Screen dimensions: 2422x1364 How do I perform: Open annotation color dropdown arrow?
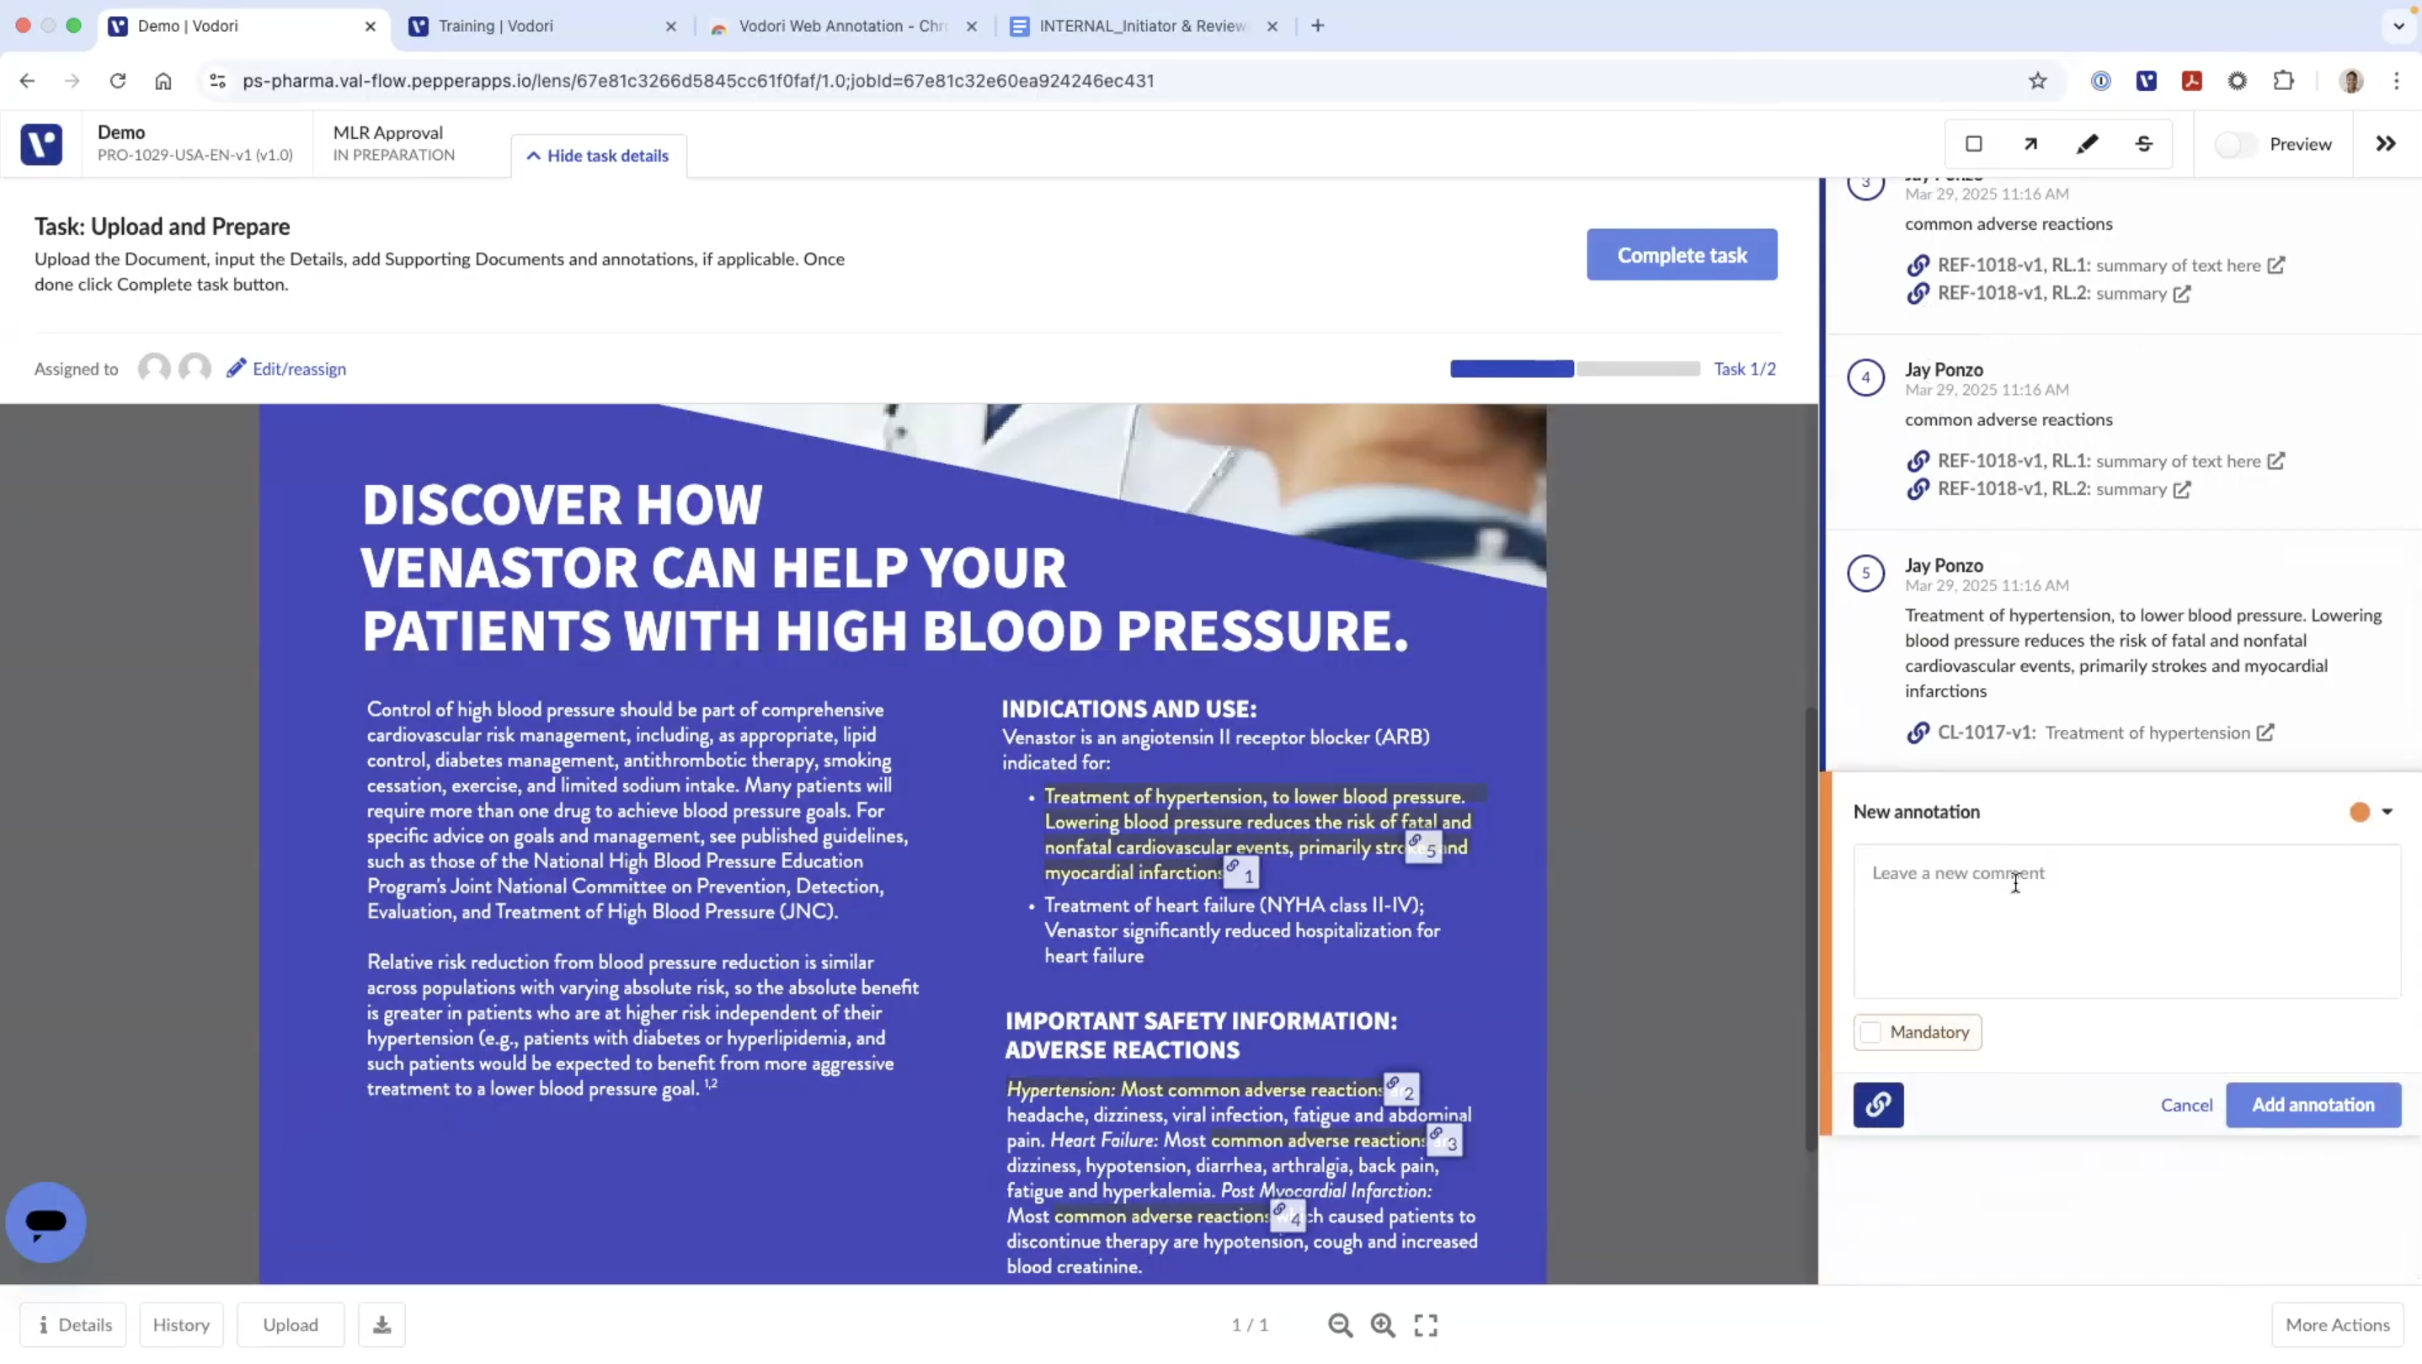coord(2387,812)
